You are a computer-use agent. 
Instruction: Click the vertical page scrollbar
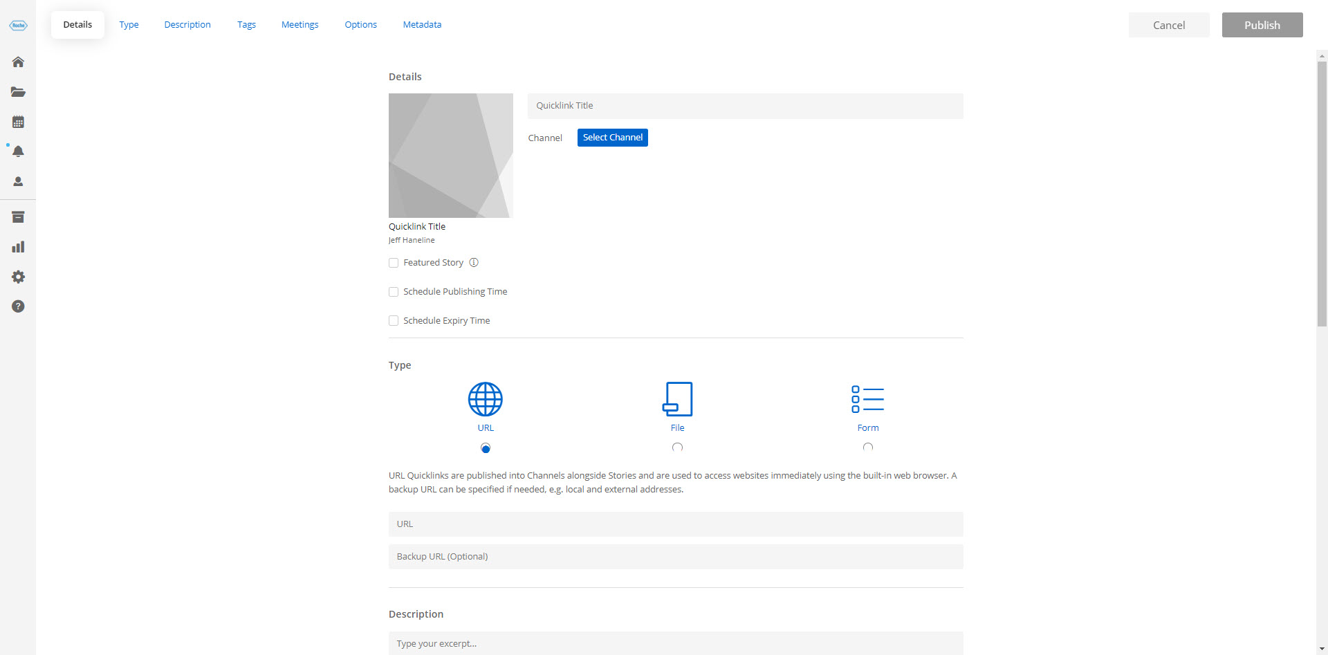1322,194
